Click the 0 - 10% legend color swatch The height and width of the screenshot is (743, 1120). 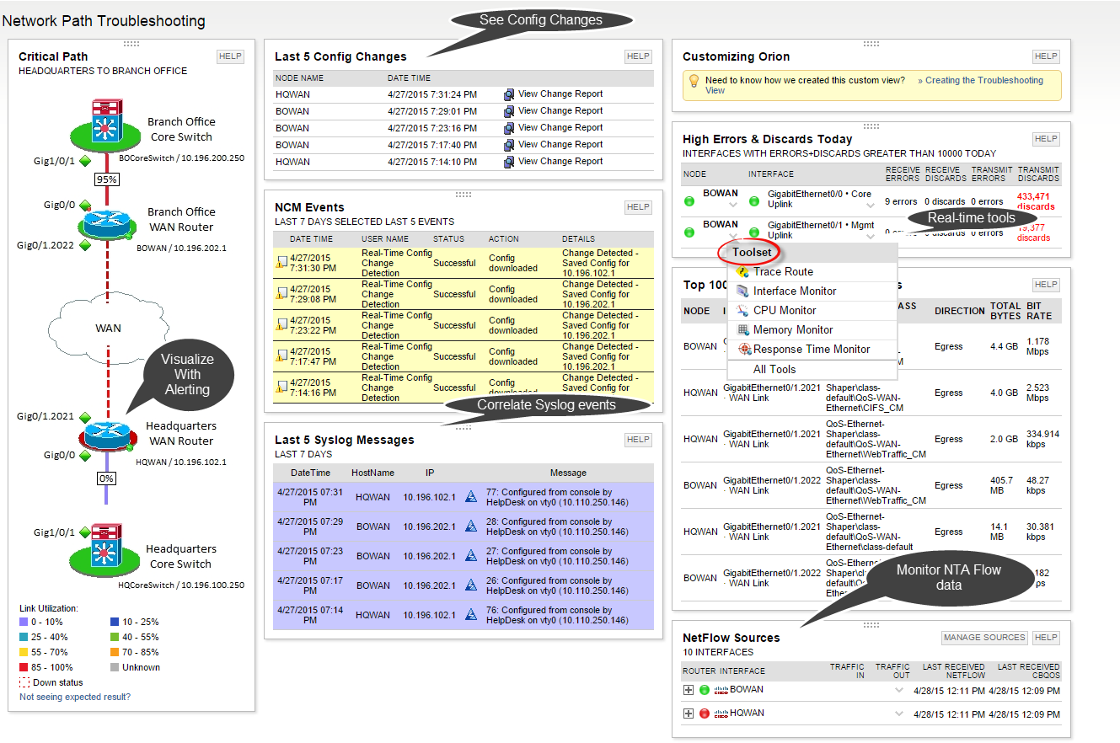[x=24, y=623]
